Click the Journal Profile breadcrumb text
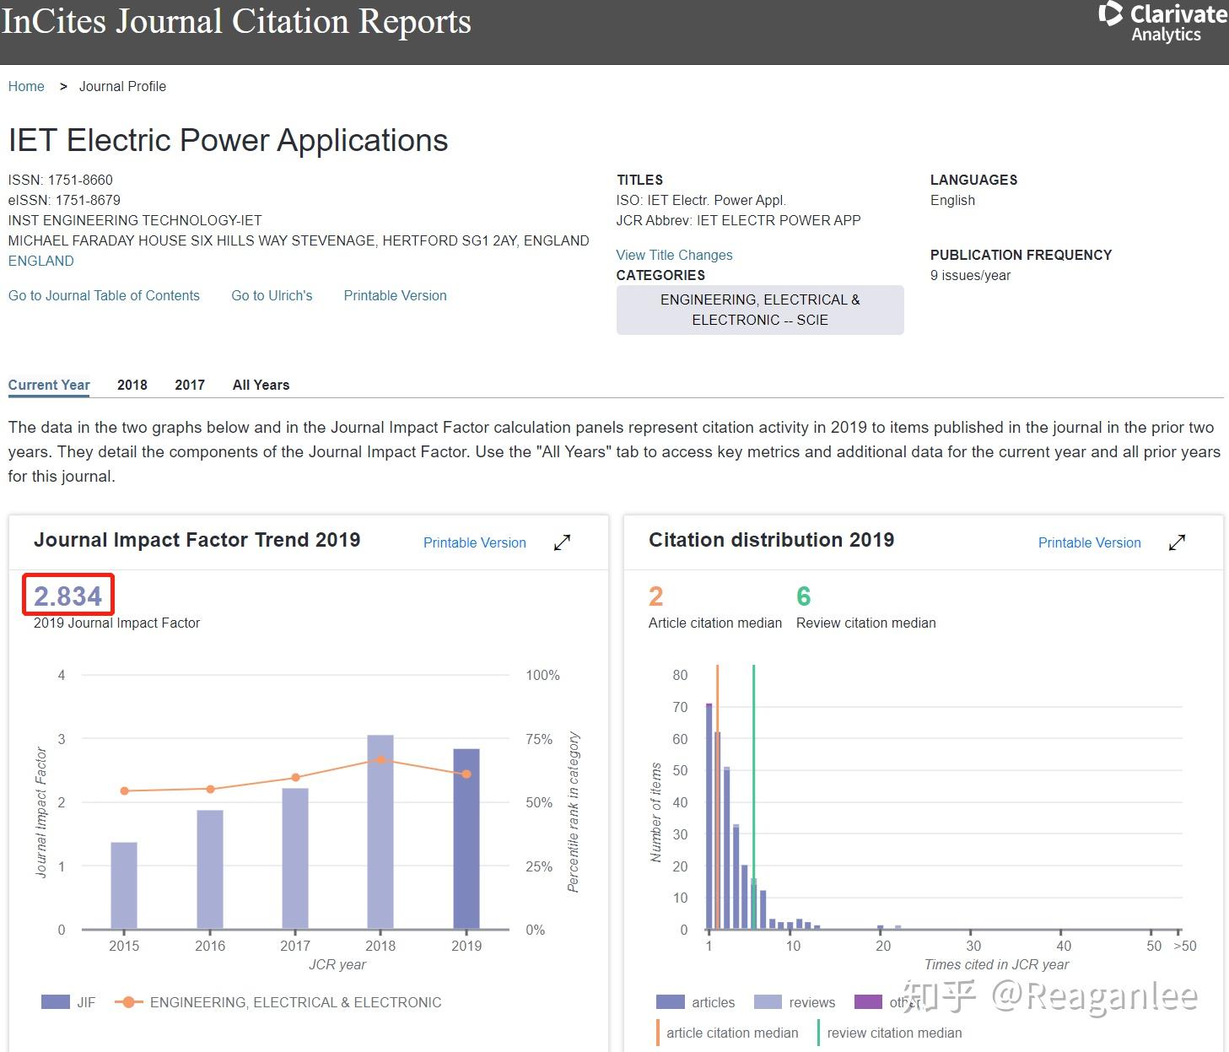1229x1052 pixels. coord(122,86)
